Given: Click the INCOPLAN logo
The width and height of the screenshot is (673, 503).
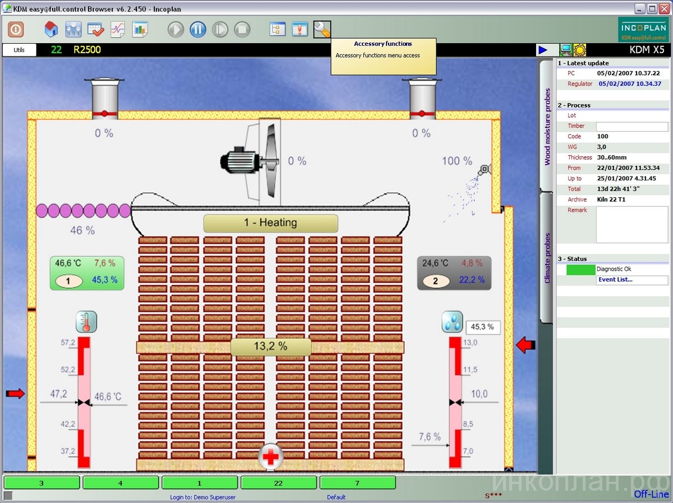Looking at the screenshot, I should pyautogui.click(x=643, y=29).
